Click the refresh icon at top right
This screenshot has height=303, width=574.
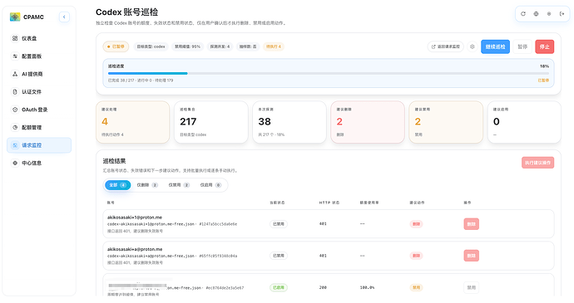coord(523,14)
